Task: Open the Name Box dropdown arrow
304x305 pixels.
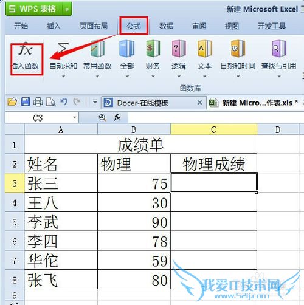Action: 75,117
